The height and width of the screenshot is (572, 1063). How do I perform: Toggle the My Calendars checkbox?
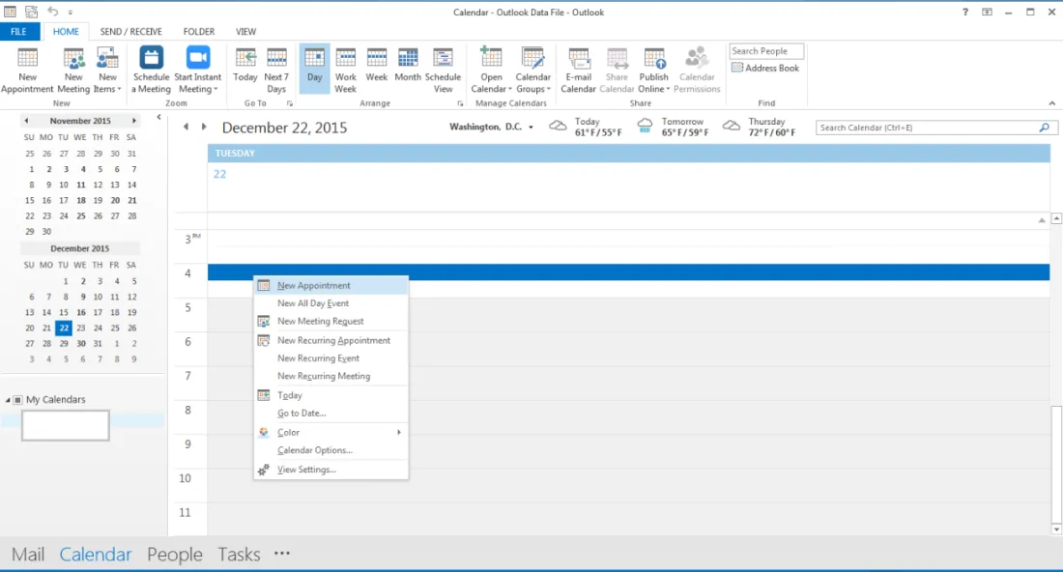[x=17, y=400]
